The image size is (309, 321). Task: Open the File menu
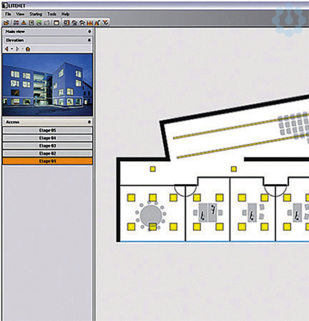pos(8,14)
